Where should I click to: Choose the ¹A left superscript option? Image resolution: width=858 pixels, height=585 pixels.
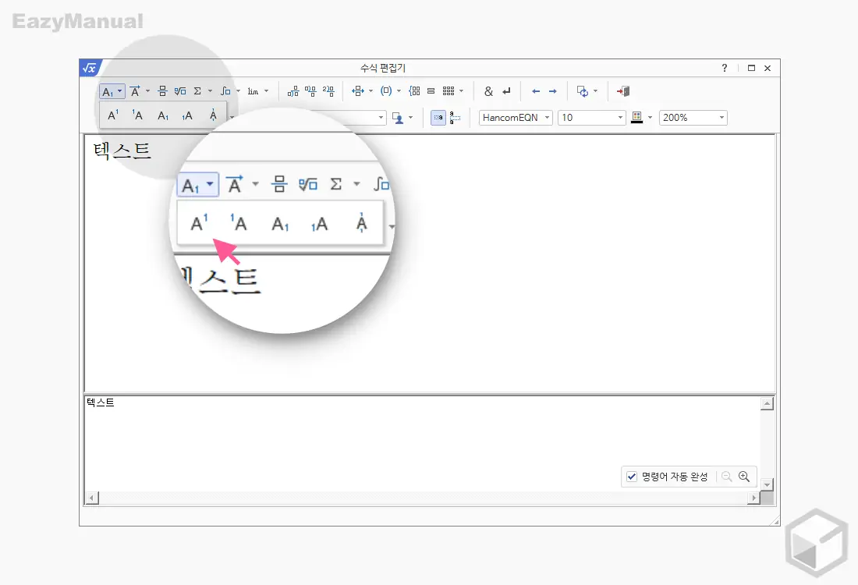pyautogui.click(x=137, y=115)
